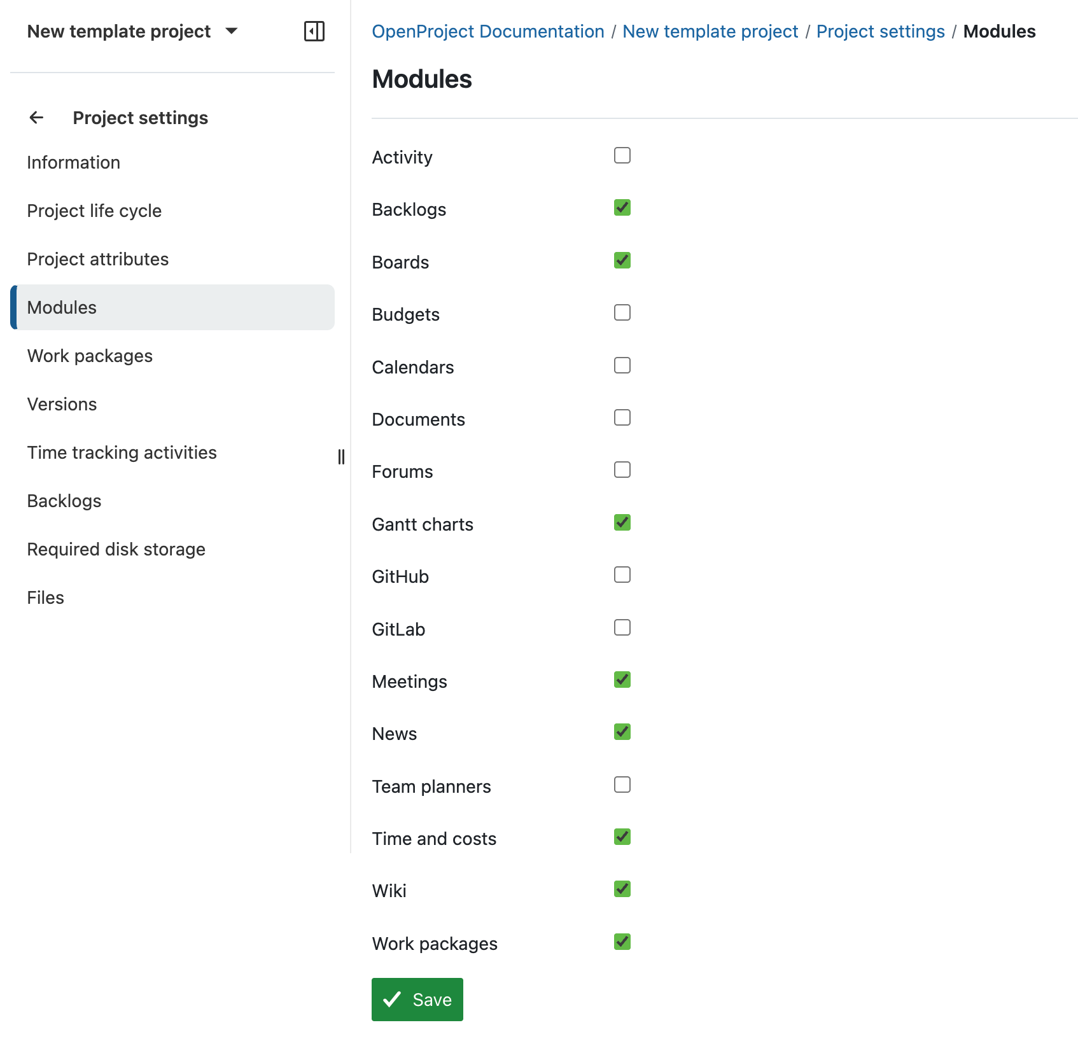Enable the Team planners module
Viewport: 1078px width, 1039px height.
click(622, 784)
